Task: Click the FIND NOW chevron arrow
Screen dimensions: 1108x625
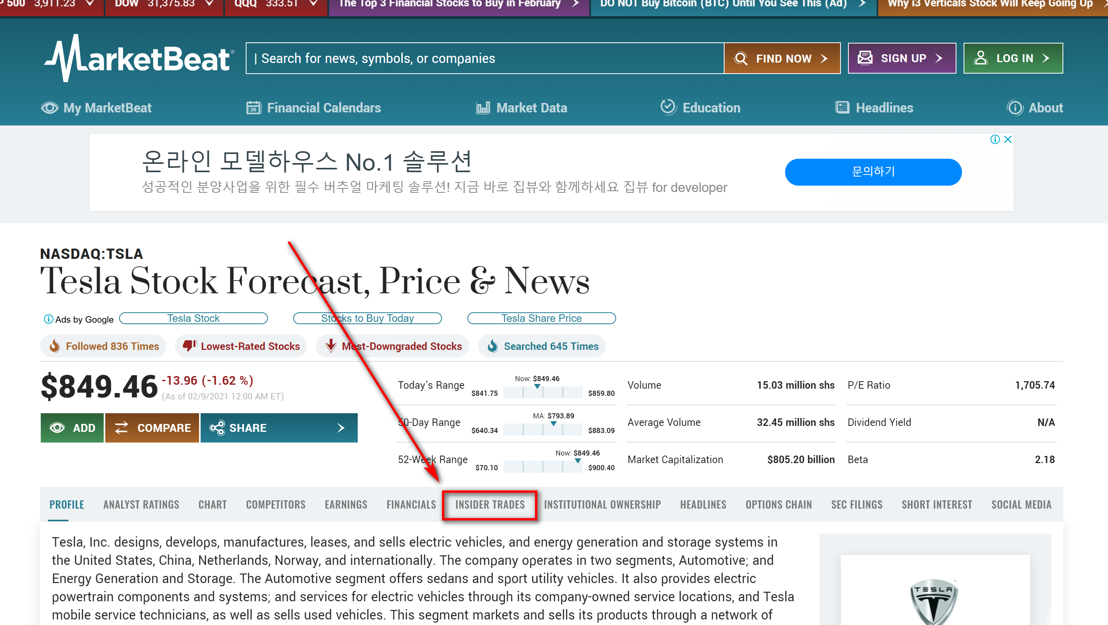Action: tap(824, 59)
